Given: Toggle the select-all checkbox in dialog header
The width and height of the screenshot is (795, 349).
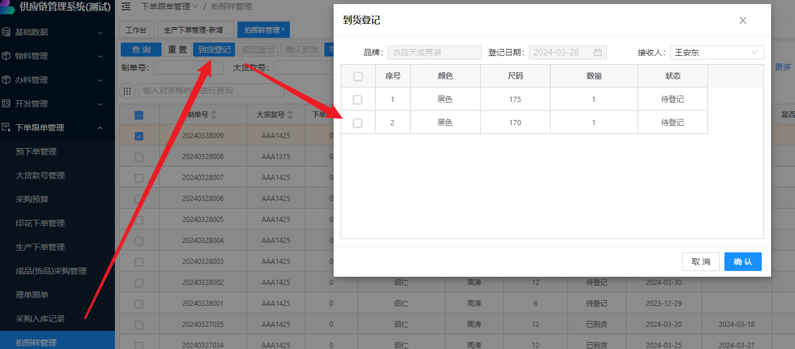Looking at the screenshot, I should pyautogui.click(x=358, y=76).
